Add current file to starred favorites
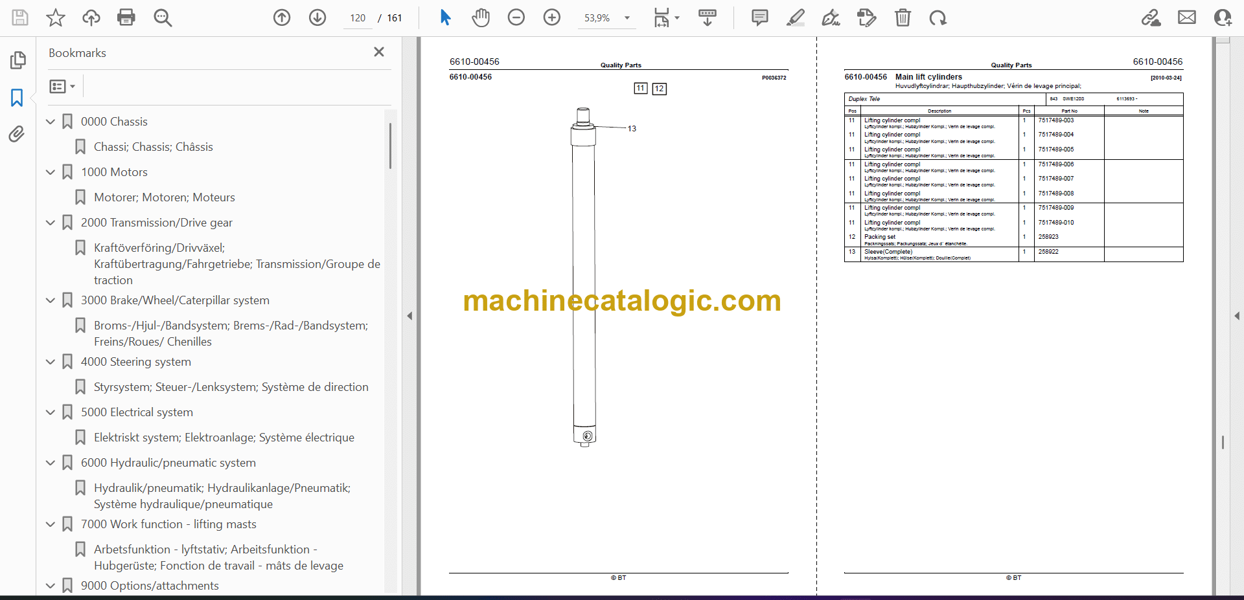Image resolution: width=1244 pixels, height=600 pixels. click(56, 17)
